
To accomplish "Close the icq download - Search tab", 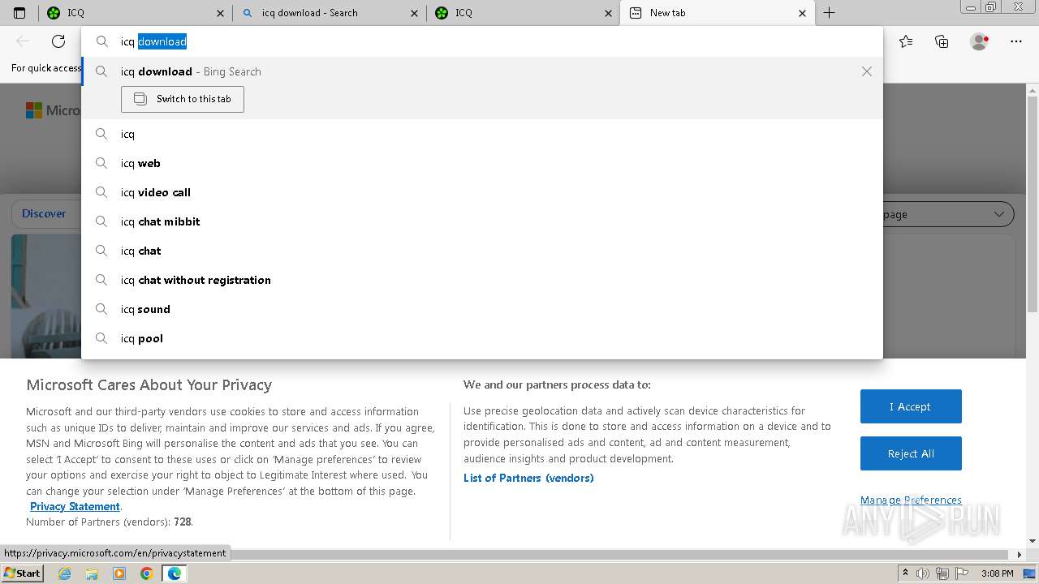I will [415, 13].
